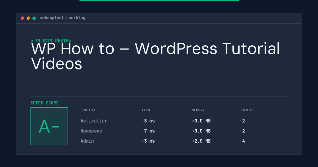Click the green maximize dot
318x167 pixels.
34,18
